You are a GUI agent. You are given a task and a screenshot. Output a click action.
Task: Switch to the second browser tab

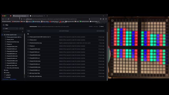(x=37, y=16)
